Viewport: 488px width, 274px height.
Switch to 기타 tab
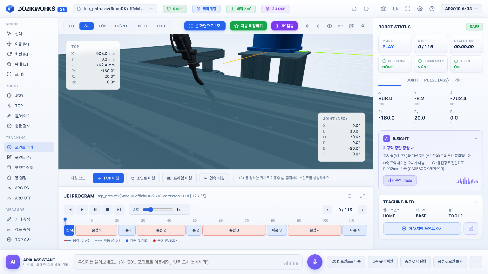point(458,80)
